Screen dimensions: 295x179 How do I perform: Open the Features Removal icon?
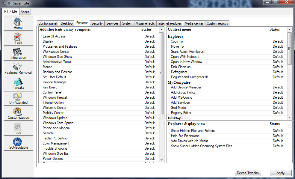[x=18, y=68]
